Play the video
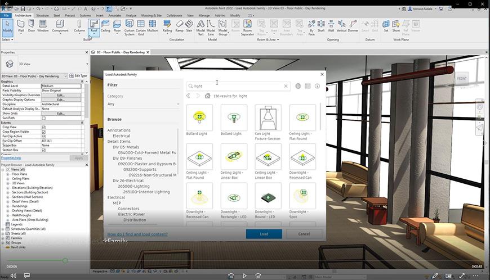This screenshot has height=280, width=490. pos(244,276)
